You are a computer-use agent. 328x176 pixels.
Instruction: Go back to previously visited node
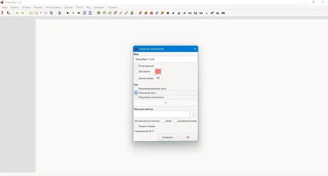[x=17, y=13]
